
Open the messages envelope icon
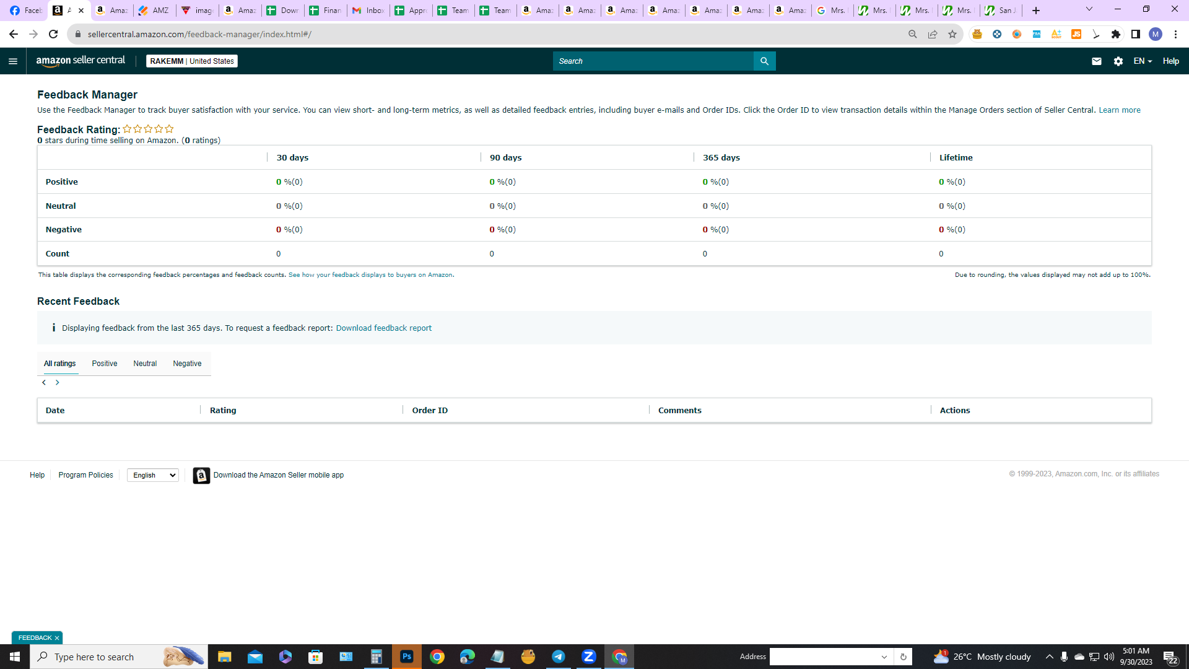1096,61
